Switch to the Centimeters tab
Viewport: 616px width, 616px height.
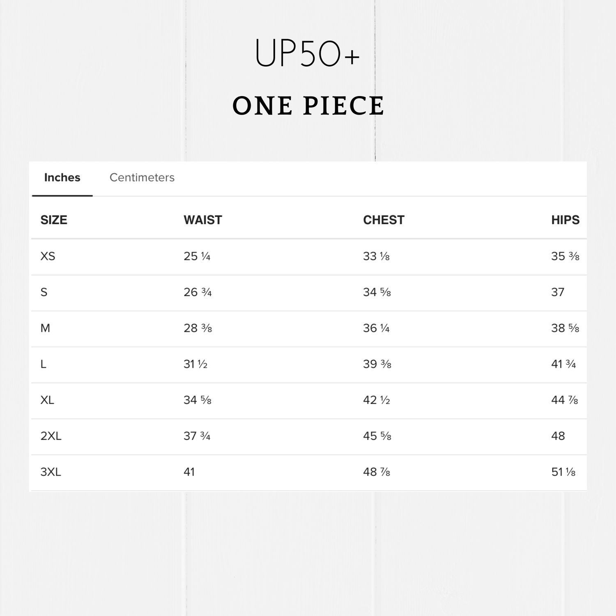coord(142,177)
